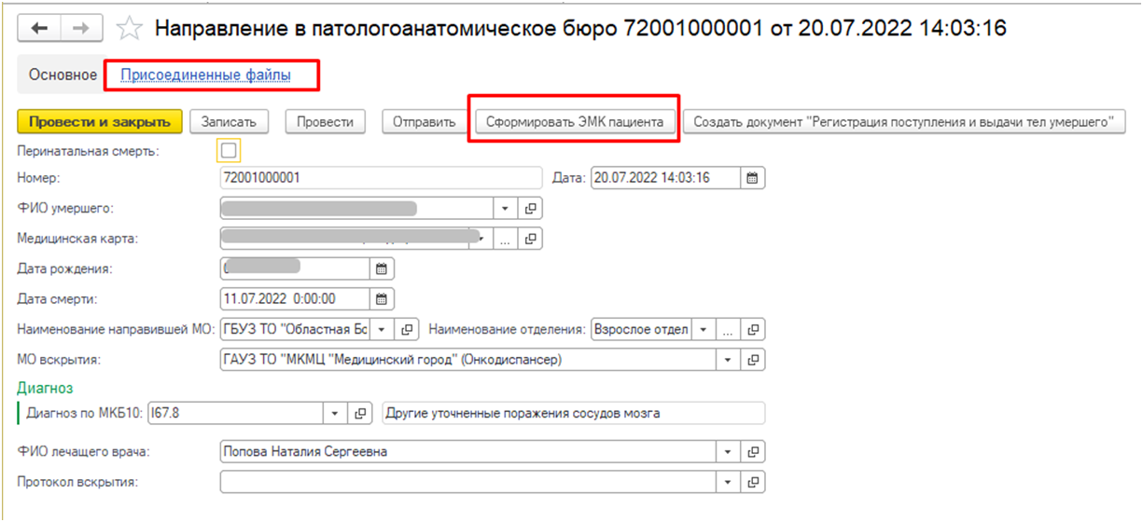Toggle the Перинатальная смерть checkbox
Screen dimensions: 1143x522
[229, 151]
